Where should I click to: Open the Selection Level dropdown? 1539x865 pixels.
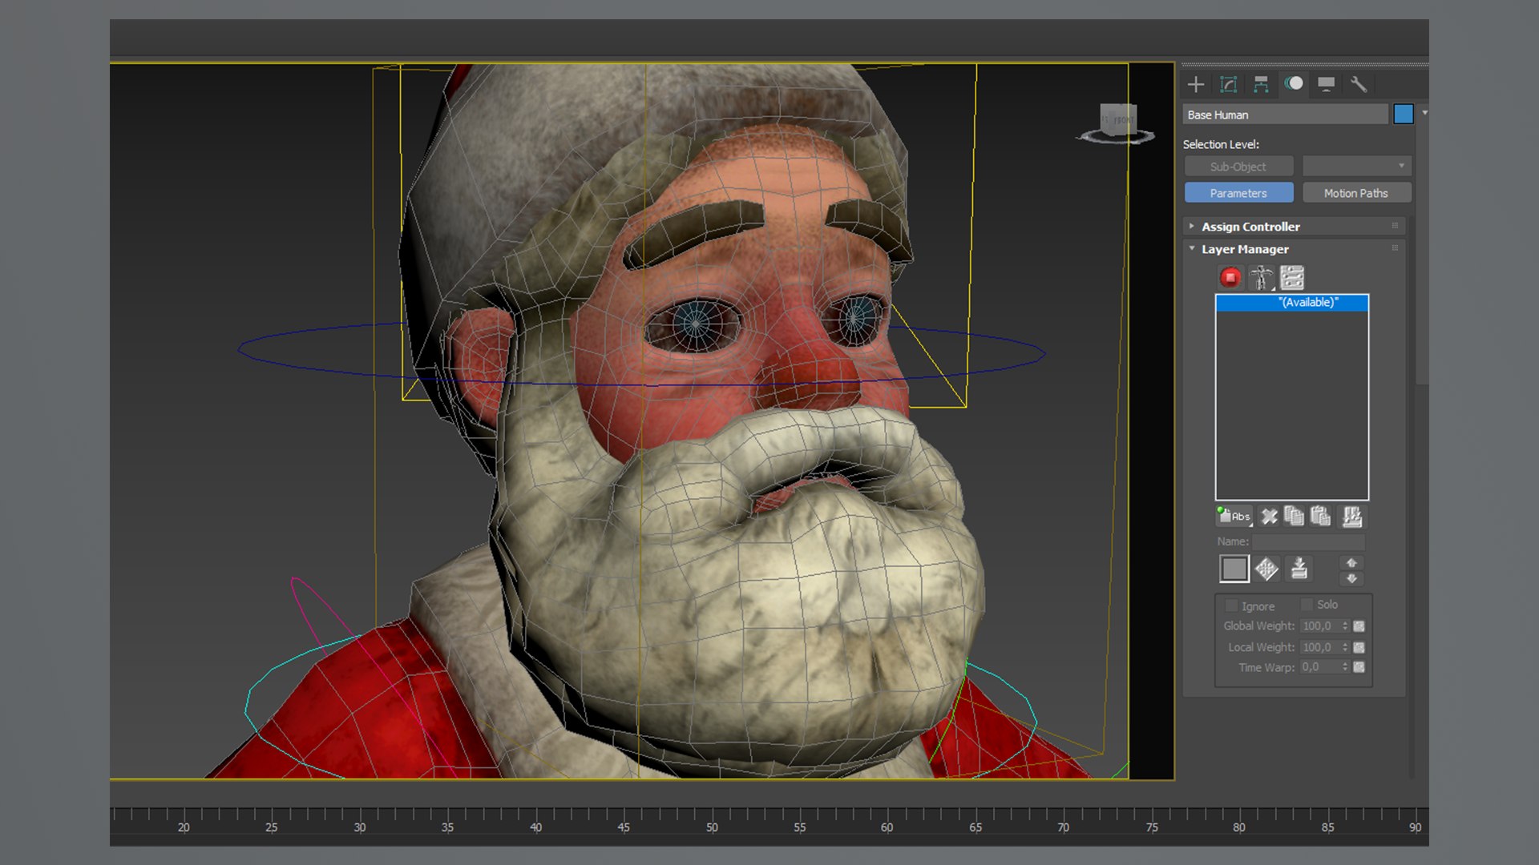point(1356,166)
